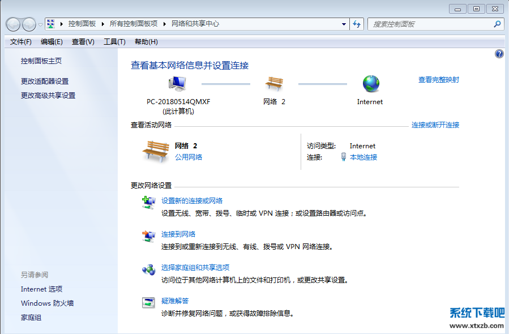
Task: Open the blue help question mark icon
Action: tap(499, 54)
